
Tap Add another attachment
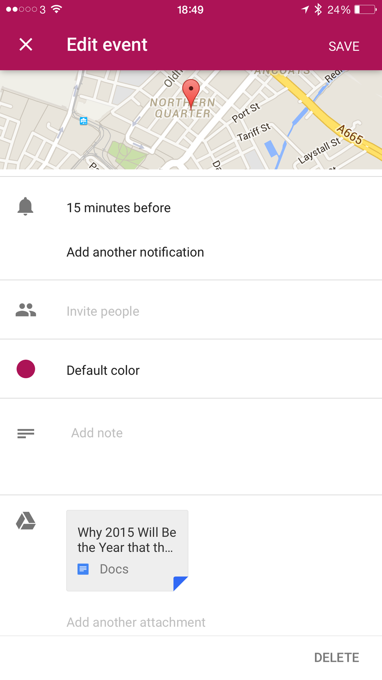pos(136,622)
